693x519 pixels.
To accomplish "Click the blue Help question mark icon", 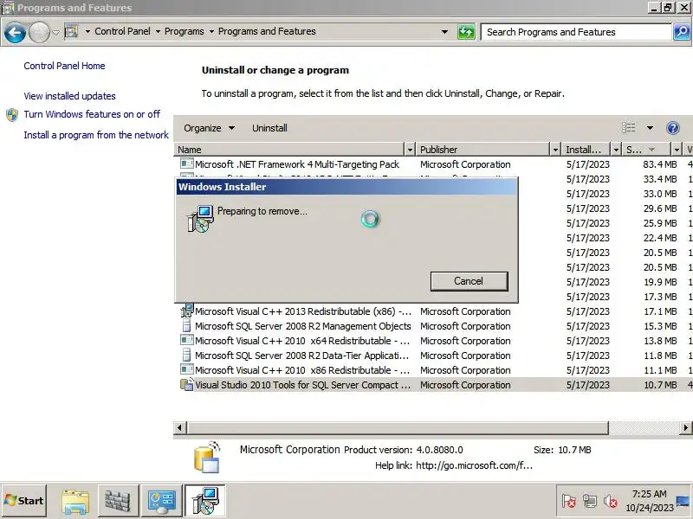I will click(673, 128).
